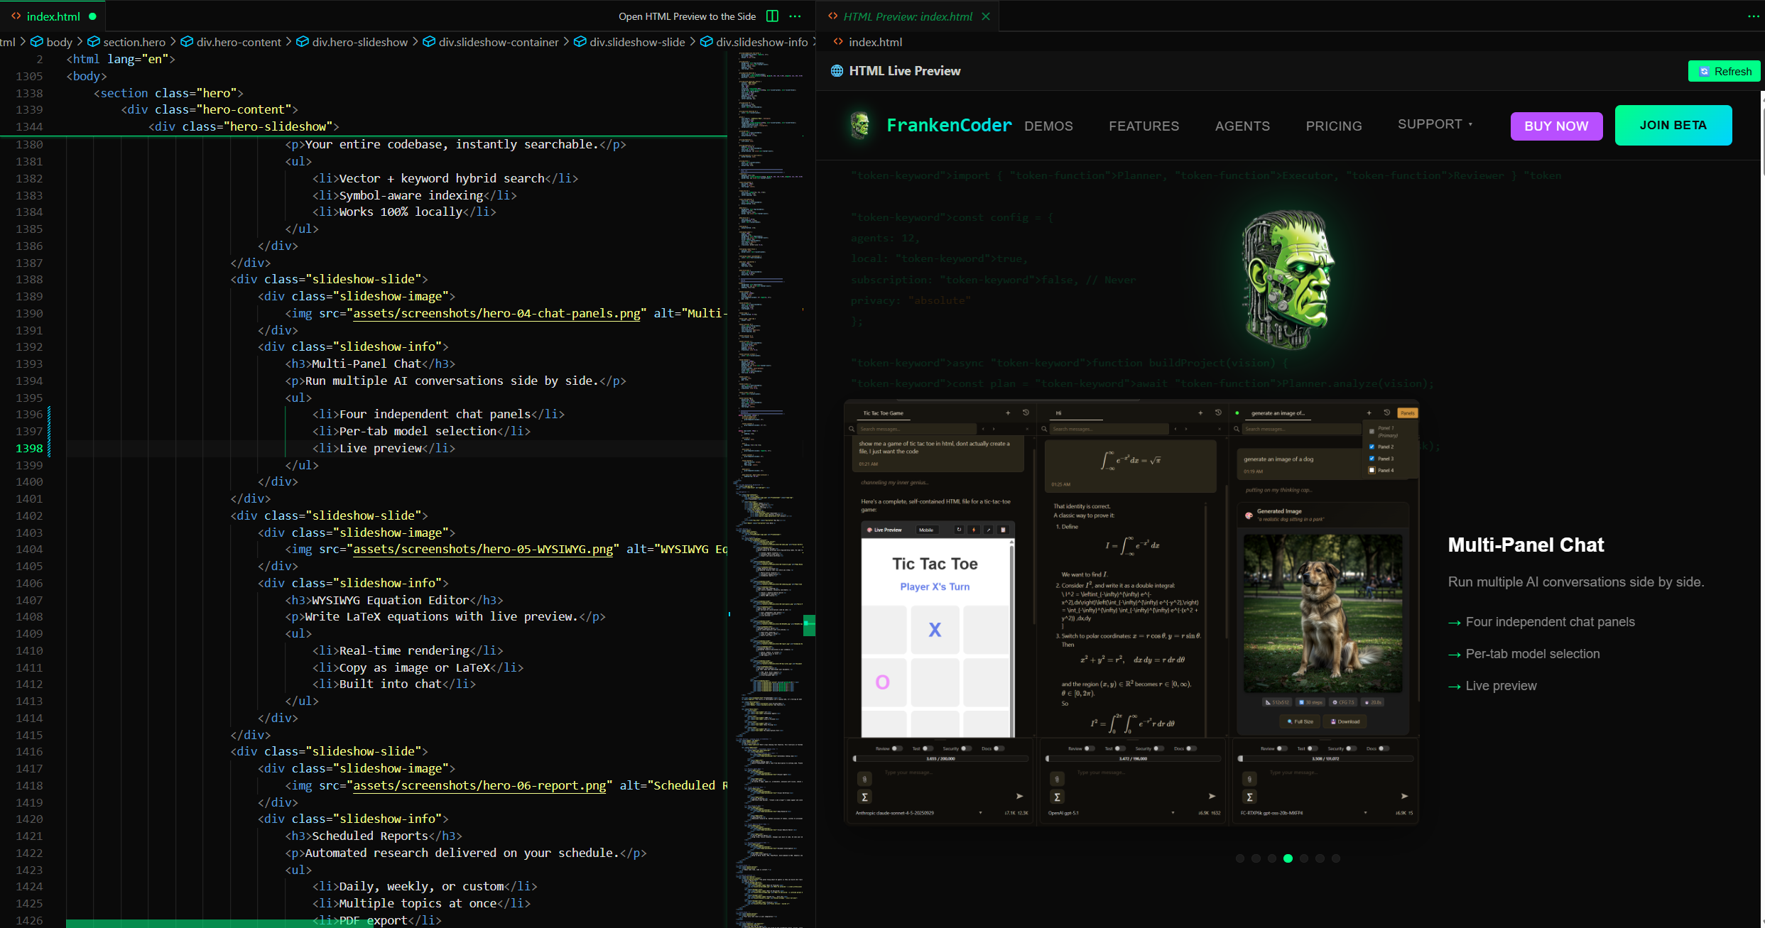
Task: Click the globe icon next to HTML Live Preview
Action: point(836,70)
